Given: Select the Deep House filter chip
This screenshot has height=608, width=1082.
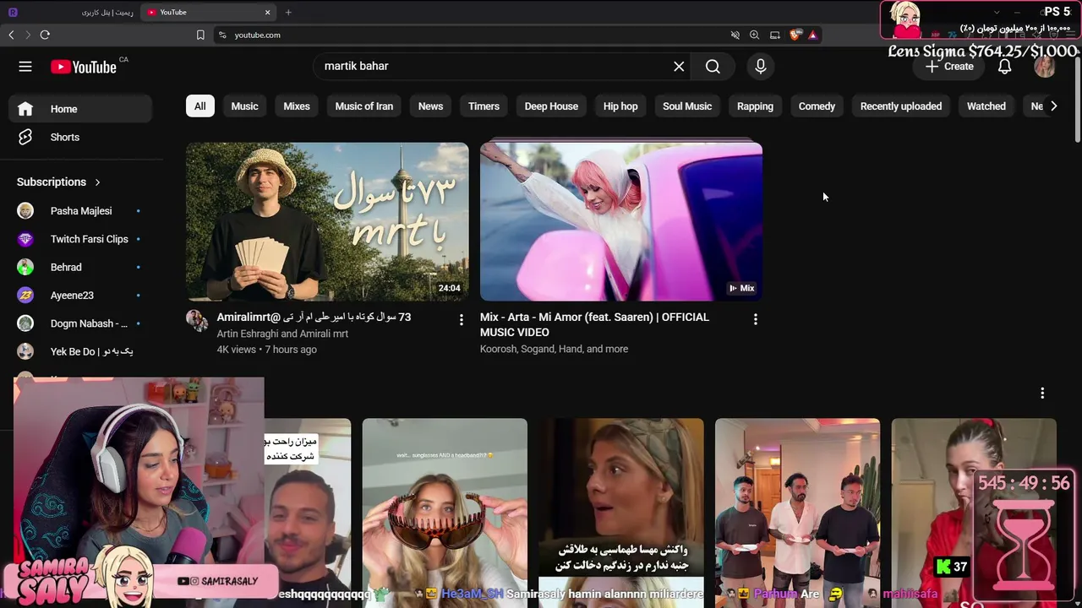Looking at the screenshot, I should click(x=551, y=106).
